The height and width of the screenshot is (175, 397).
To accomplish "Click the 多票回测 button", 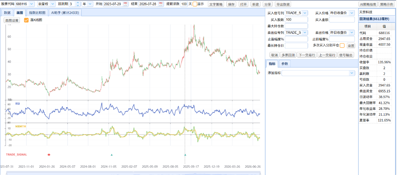I will [x=287, y=55].
